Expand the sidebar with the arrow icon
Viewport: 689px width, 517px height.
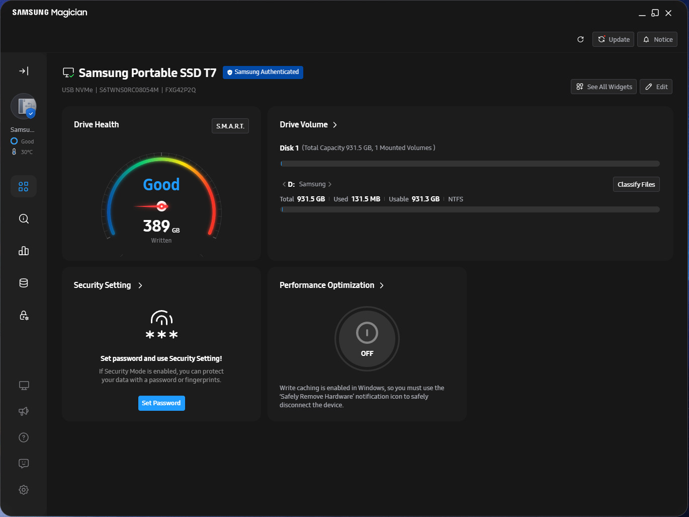click(x=24, y=71)
